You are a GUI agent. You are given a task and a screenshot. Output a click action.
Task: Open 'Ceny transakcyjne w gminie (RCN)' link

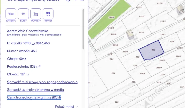click(34, 97)
